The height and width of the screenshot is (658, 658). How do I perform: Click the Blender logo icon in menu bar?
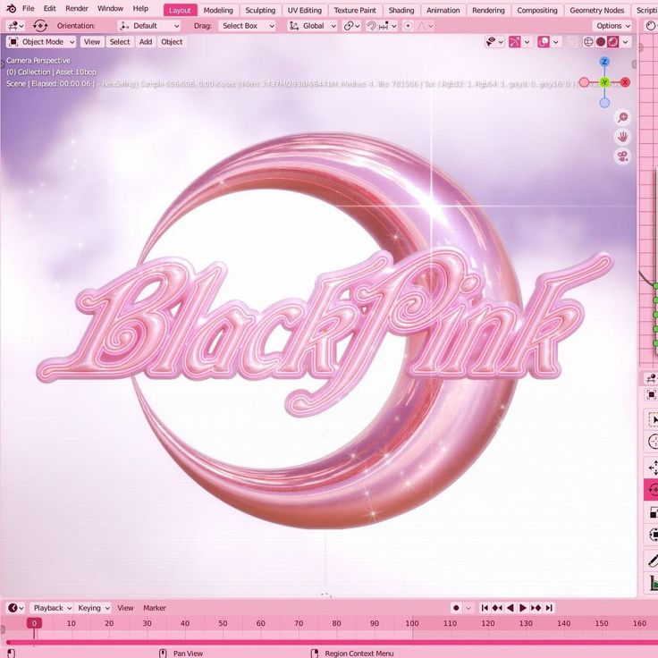(x=11, y=9)
